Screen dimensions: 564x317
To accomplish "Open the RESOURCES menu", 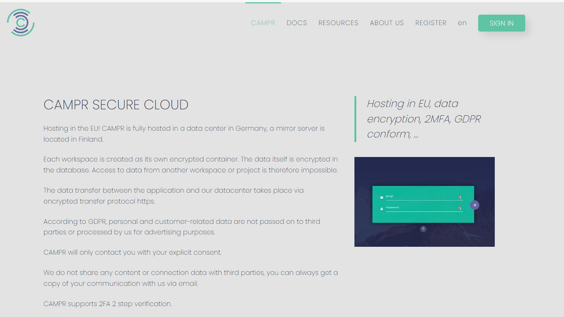I will [338, 23].
